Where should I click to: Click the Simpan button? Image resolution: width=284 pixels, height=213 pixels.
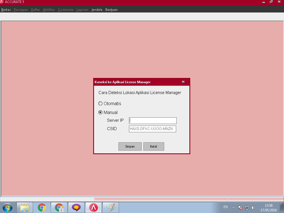click(x=130, y=146)
